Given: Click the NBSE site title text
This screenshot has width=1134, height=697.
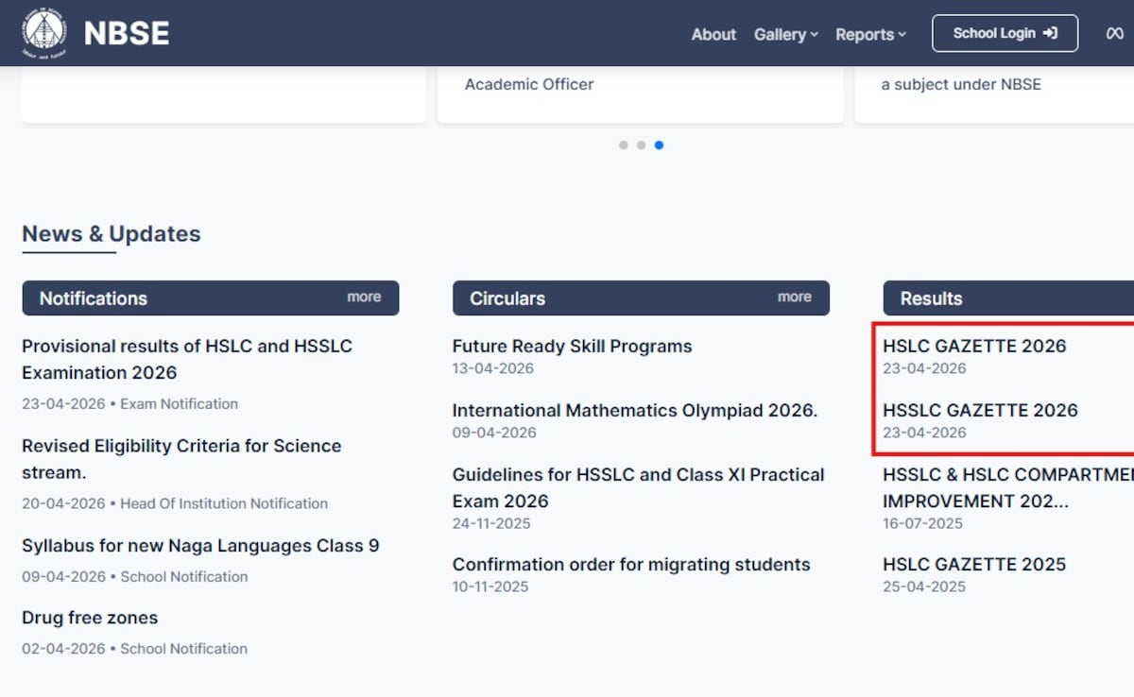Looking at the screenshot, I should [x=127, y=34].
